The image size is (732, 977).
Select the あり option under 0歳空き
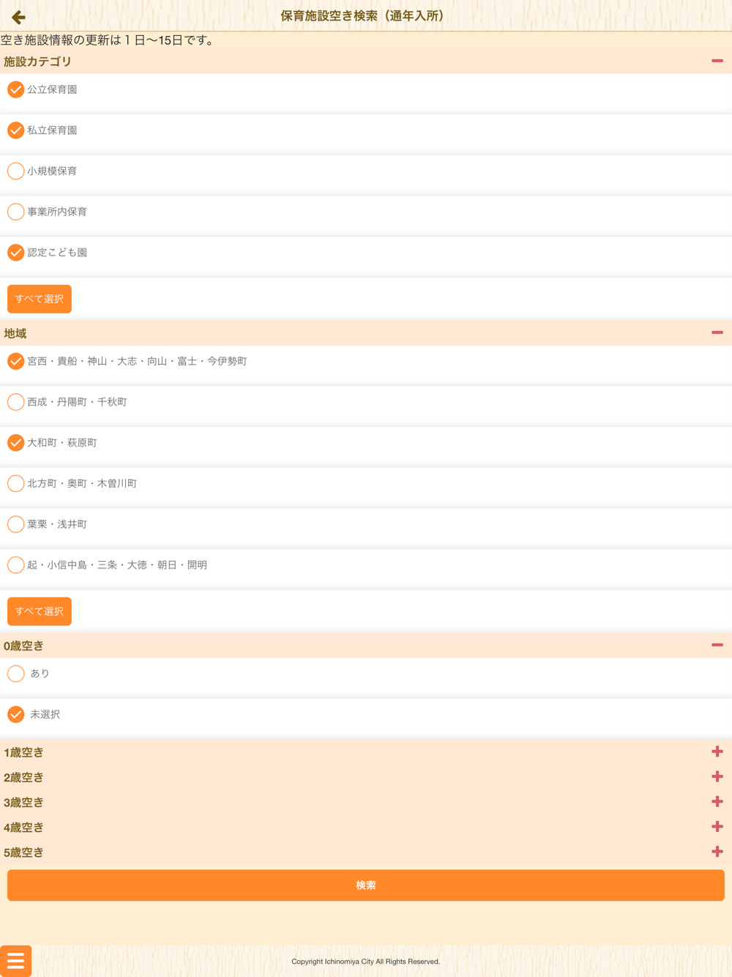tap(15, 673)
